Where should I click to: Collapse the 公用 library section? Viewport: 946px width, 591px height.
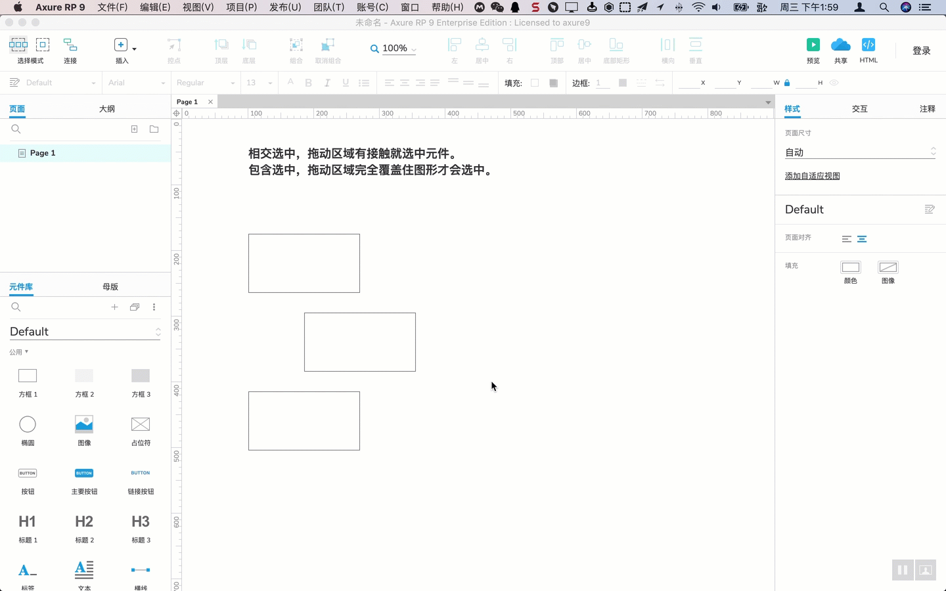[x=19, y=352]
